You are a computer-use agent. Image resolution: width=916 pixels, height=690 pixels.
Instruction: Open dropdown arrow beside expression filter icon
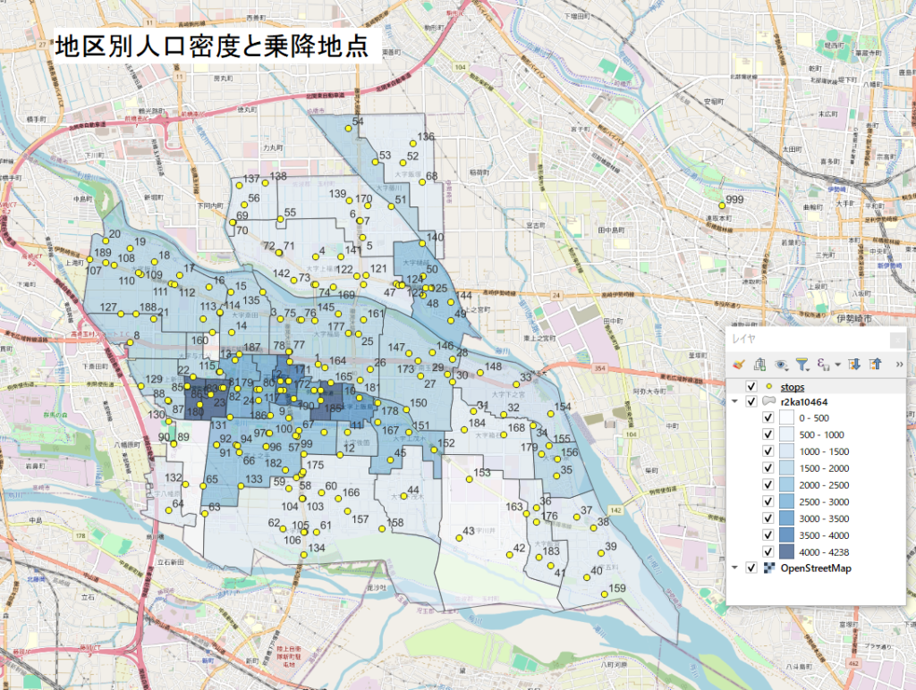coord(838,365)
